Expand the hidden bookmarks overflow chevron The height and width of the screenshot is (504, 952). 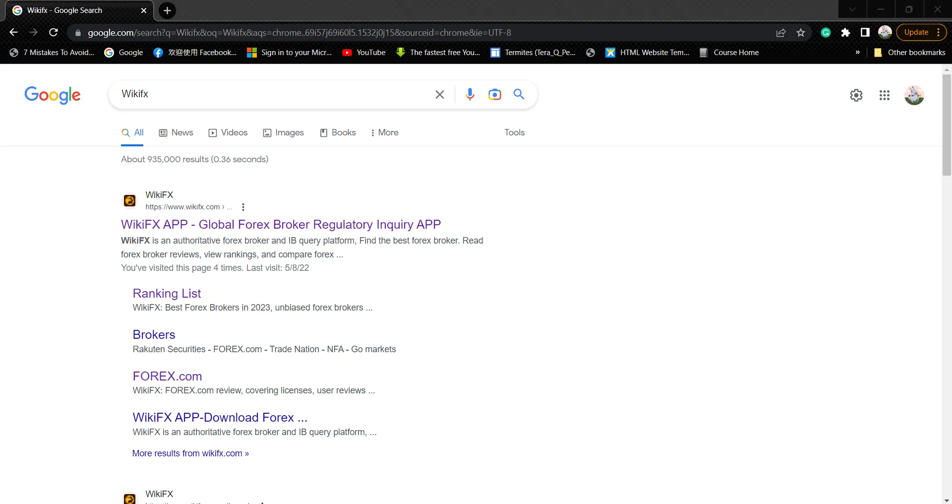tap(858, 53)
